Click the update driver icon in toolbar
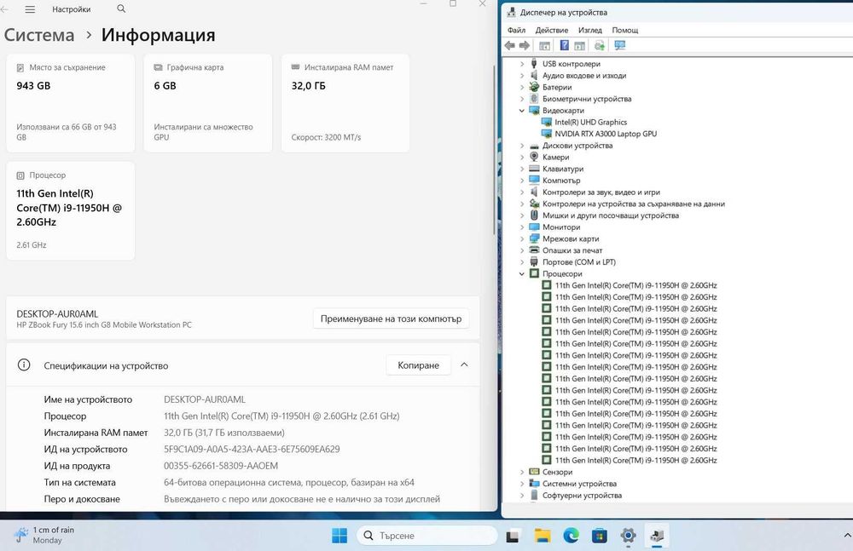Image resolution: width=853 pixels, height=551 pixels. click(600, 46)
